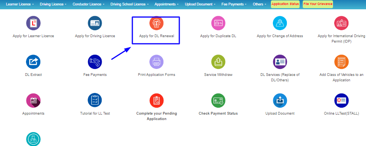This screenshot has height=146, width=366.
Task: Open the DL Extract icon
Action: click(x=33, y=62)
